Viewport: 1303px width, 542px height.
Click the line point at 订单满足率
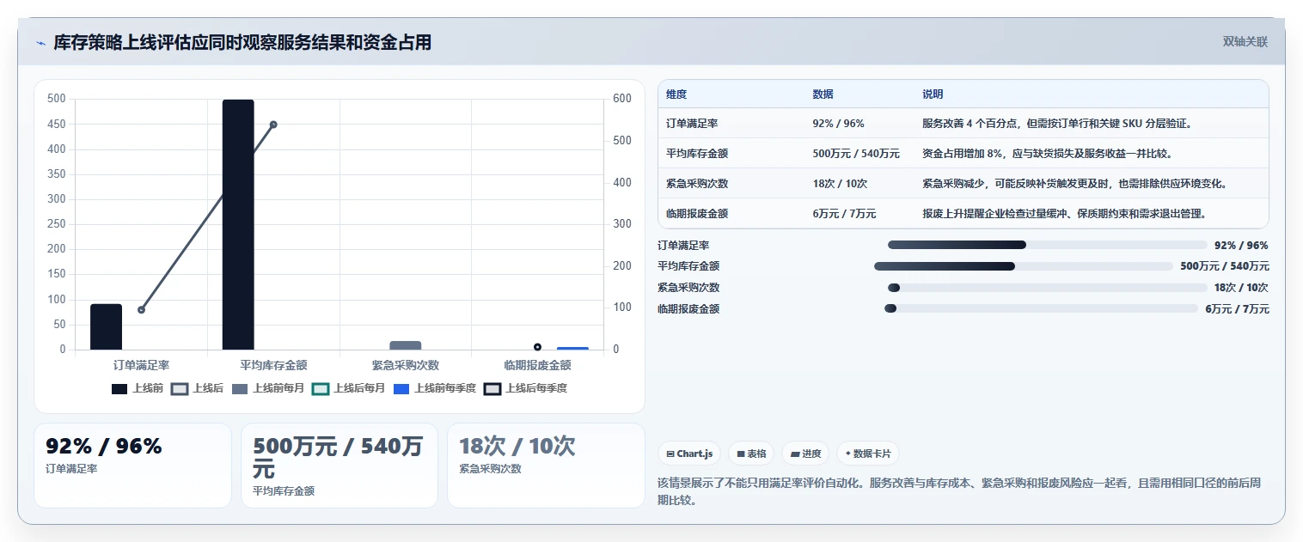[141, 309]
